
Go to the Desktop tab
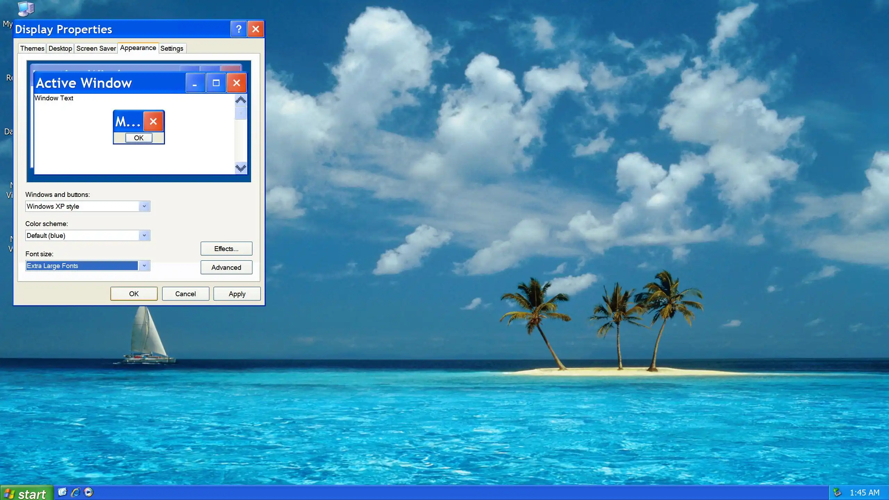coord(60,48)
